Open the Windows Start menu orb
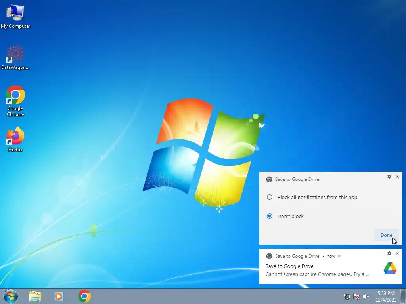The image size is (406, 304). (x=10, y=296)
